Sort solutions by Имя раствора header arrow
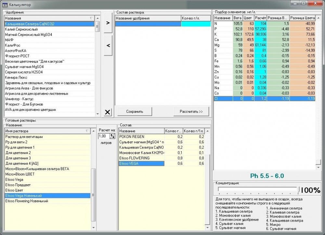This screenshot has width=325, height=235. [x=87, y=131]
